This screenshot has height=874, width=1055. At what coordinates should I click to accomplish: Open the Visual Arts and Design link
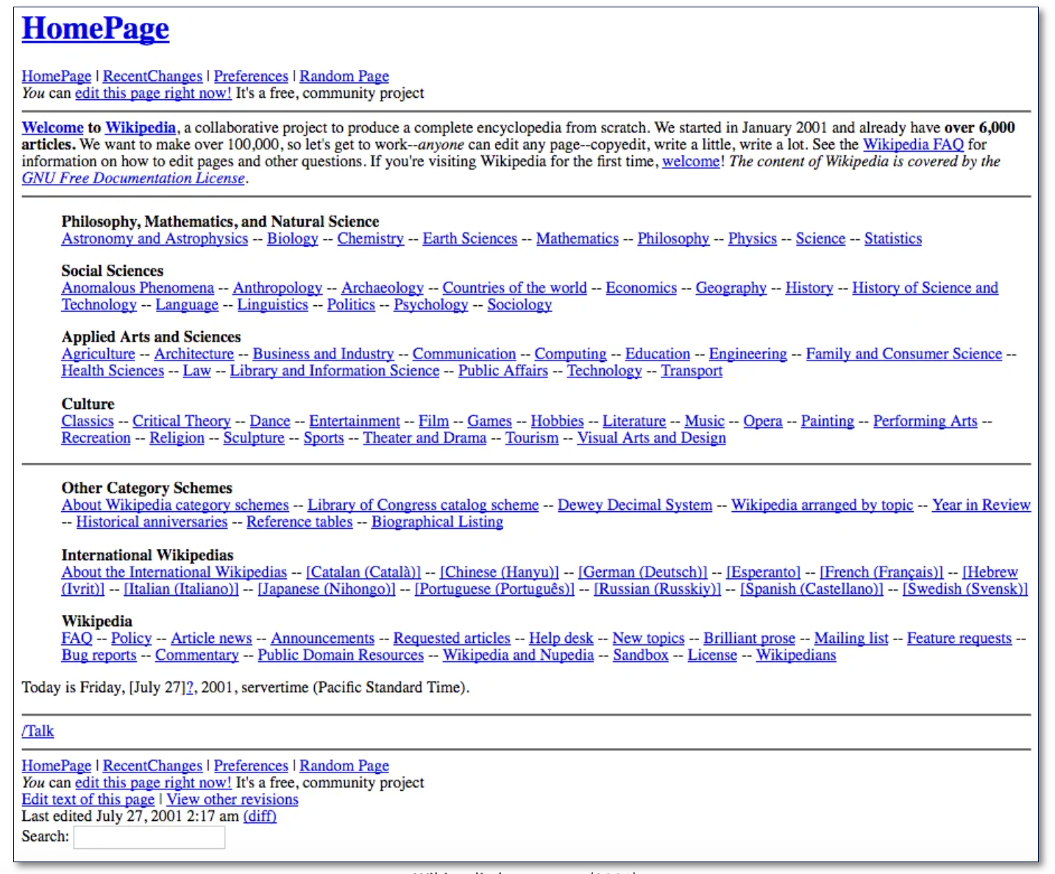651,438
